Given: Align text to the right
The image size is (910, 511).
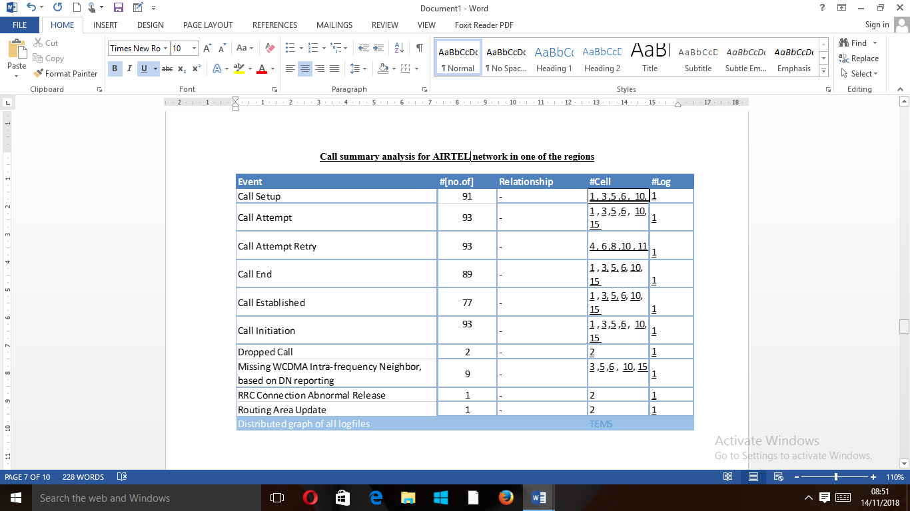Looking at the screenshot, I should [320, 69].
